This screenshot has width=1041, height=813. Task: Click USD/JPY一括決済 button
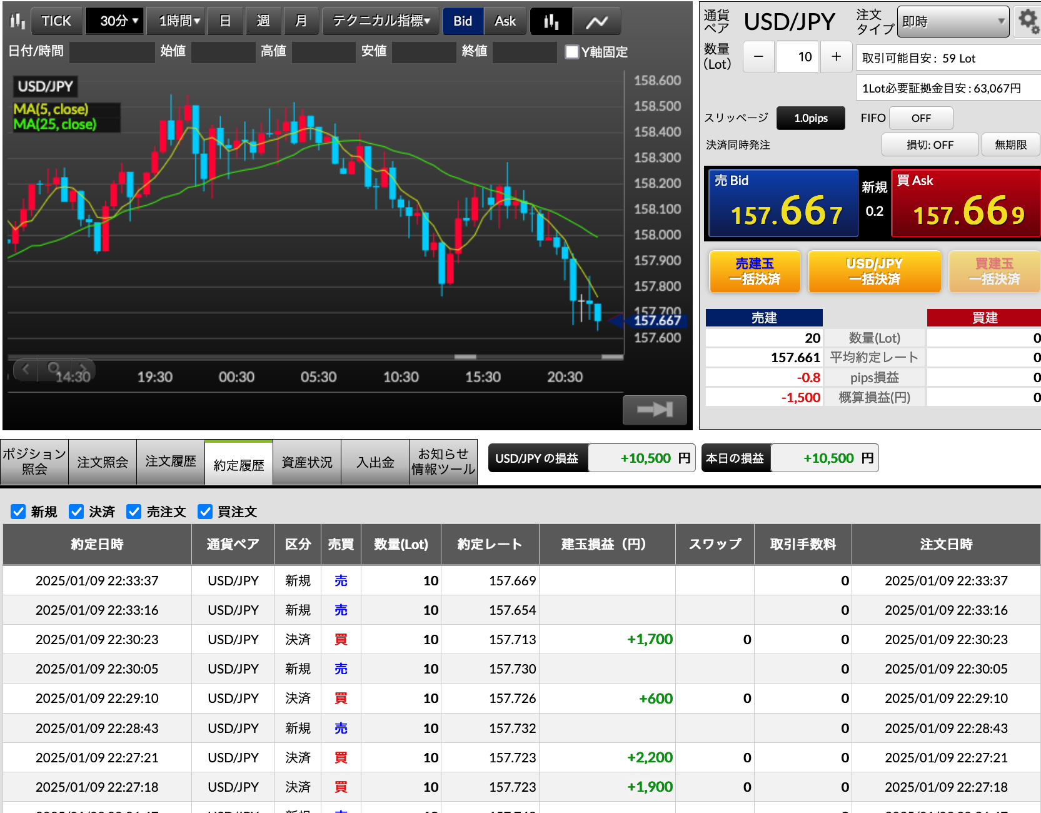click(874, 271)
